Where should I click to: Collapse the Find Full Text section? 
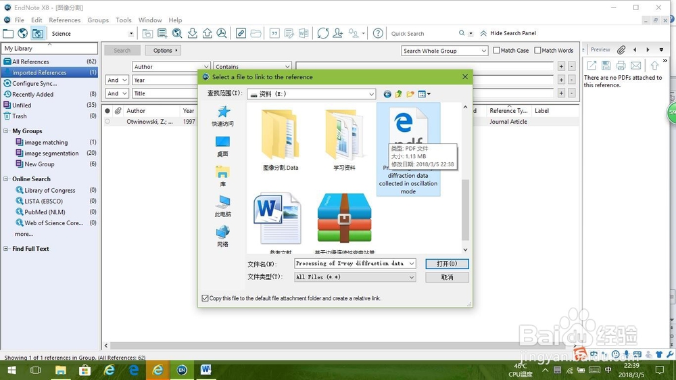6,249
